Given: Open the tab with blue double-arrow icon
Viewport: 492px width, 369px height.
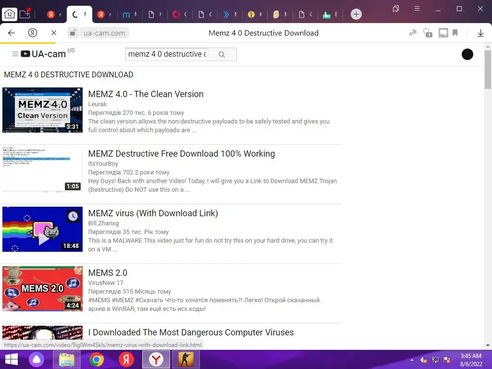Looking at the screenshot, I should pyautogui.click(x=230, y=14).
